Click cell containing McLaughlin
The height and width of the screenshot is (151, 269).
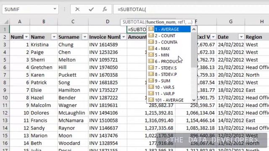73,113
